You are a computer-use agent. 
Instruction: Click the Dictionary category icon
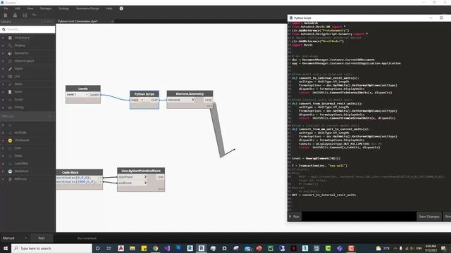pyautogui.click(x=10, y=37)
